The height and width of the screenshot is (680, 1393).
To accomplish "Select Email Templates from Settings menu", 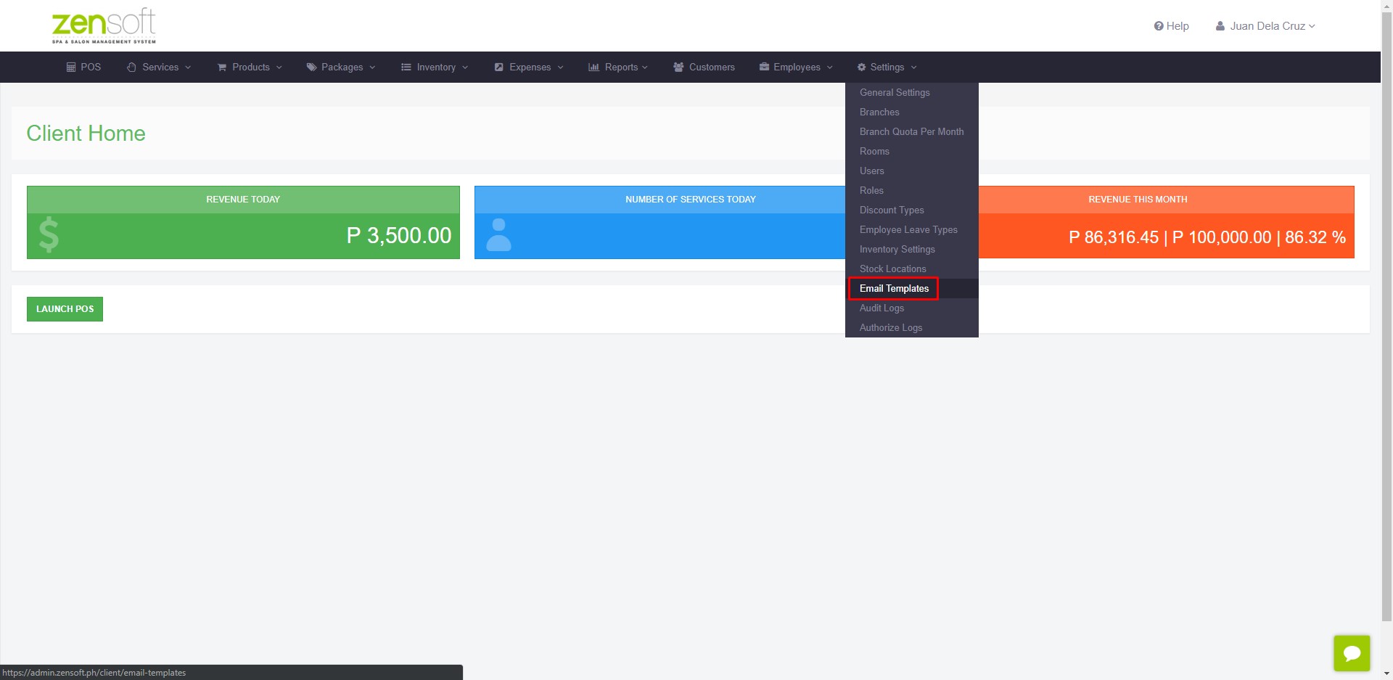I will point(894,288).
